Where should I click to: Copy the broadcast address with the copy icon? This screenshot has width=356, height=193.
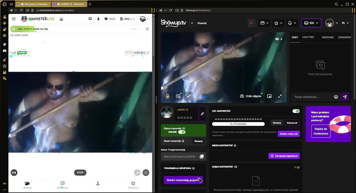pyautogui.click(x=202, y=157)
